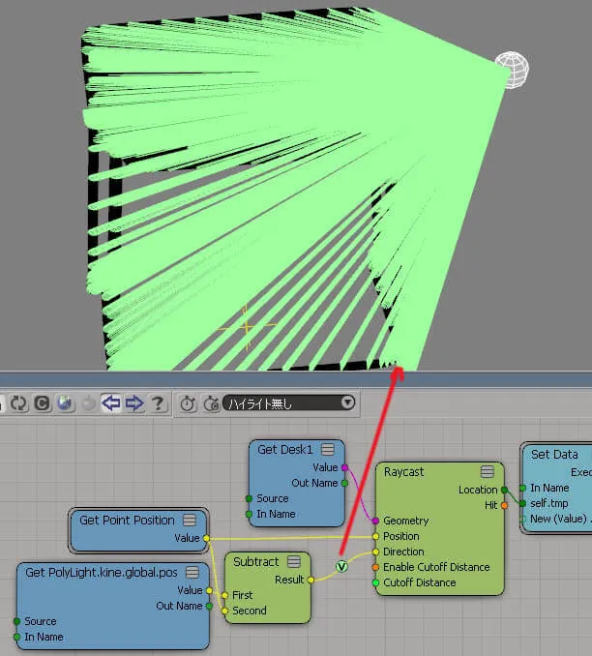The height and width of the screenshot is (656, 592).
Task: Click the Hit output port on Raycast
Action: [504, 505]
